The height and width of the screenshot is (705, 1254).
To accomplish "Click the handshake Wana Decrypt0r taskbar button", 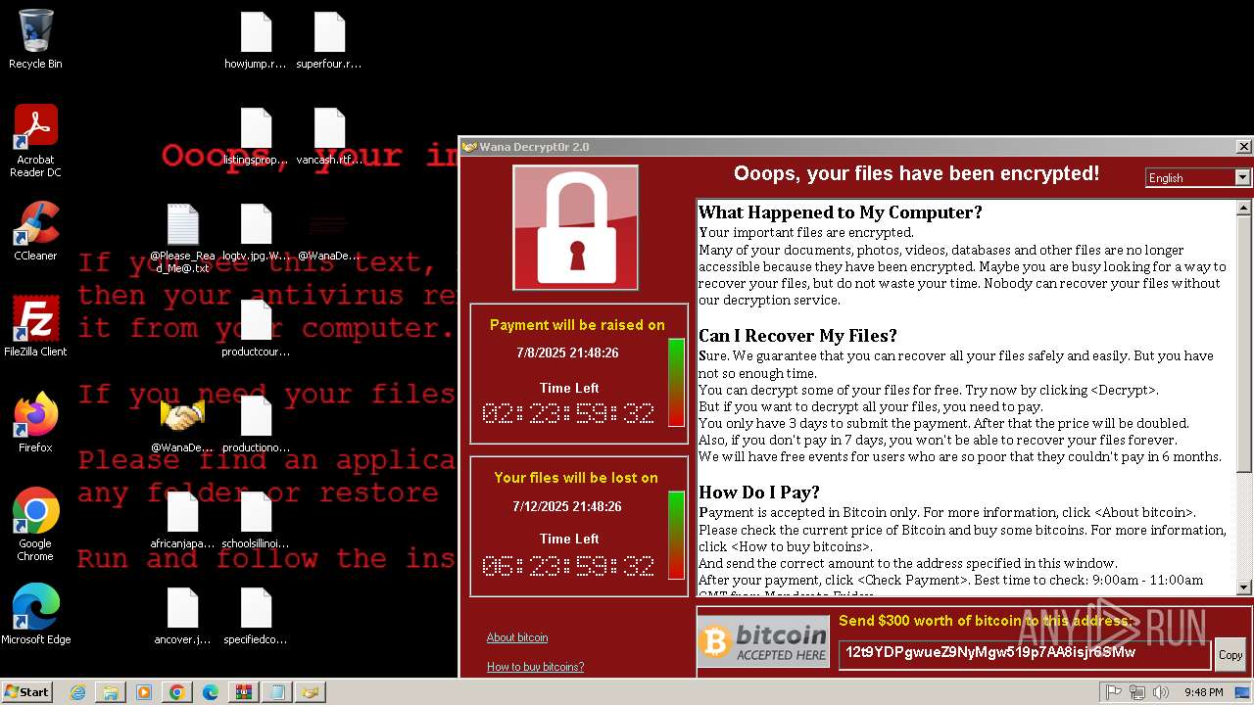I will point(310,692).
